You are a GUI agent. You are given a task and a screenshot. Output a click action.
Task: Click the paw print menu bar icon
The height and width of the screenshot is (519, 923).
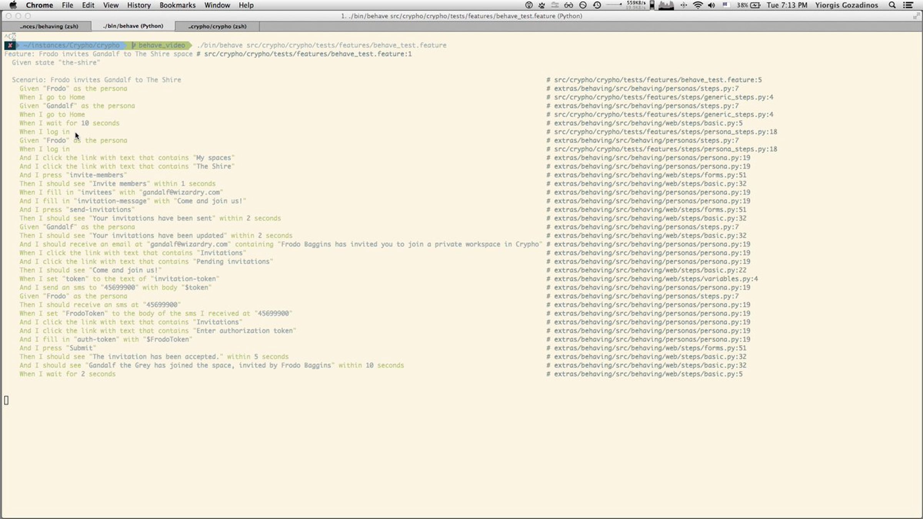tap(542, 5)
